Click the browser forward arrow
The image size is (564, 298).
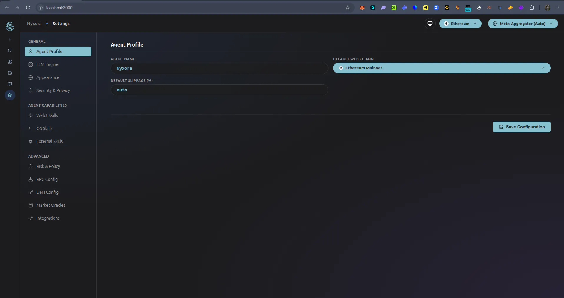coord(17,8)
